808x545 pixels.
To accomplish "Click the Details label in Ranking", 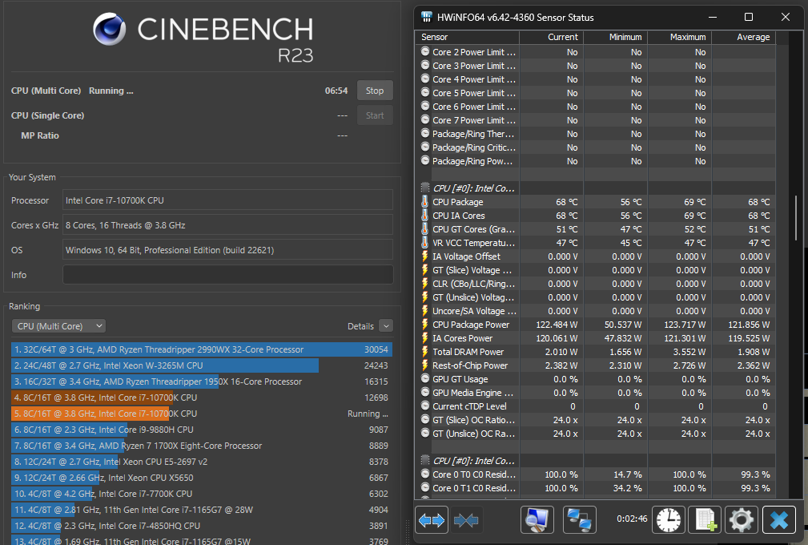I will tap(360, 326).
